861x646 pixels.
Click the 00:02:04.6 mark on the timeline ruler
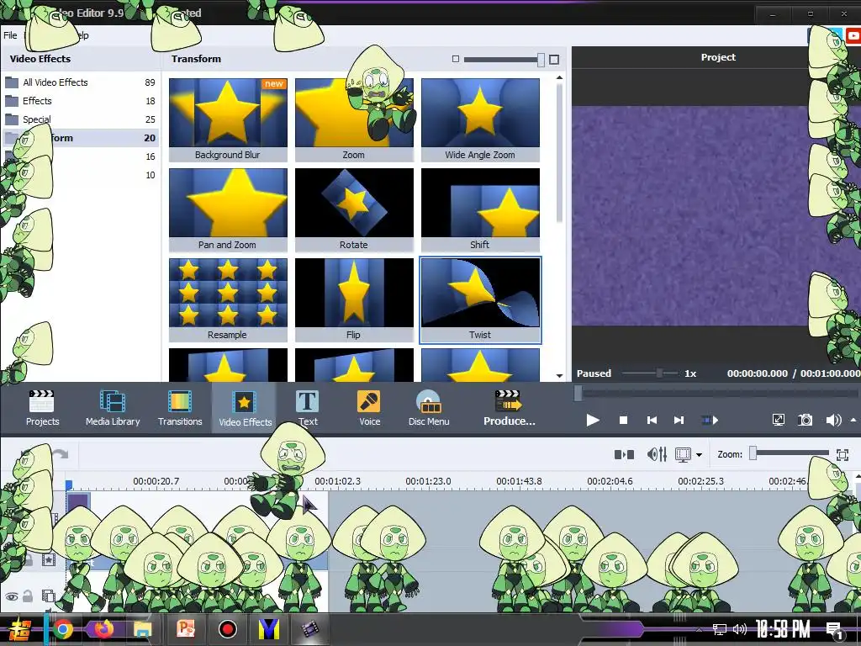[610, 481]
